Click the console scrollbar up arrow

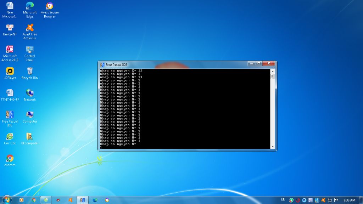273,71
